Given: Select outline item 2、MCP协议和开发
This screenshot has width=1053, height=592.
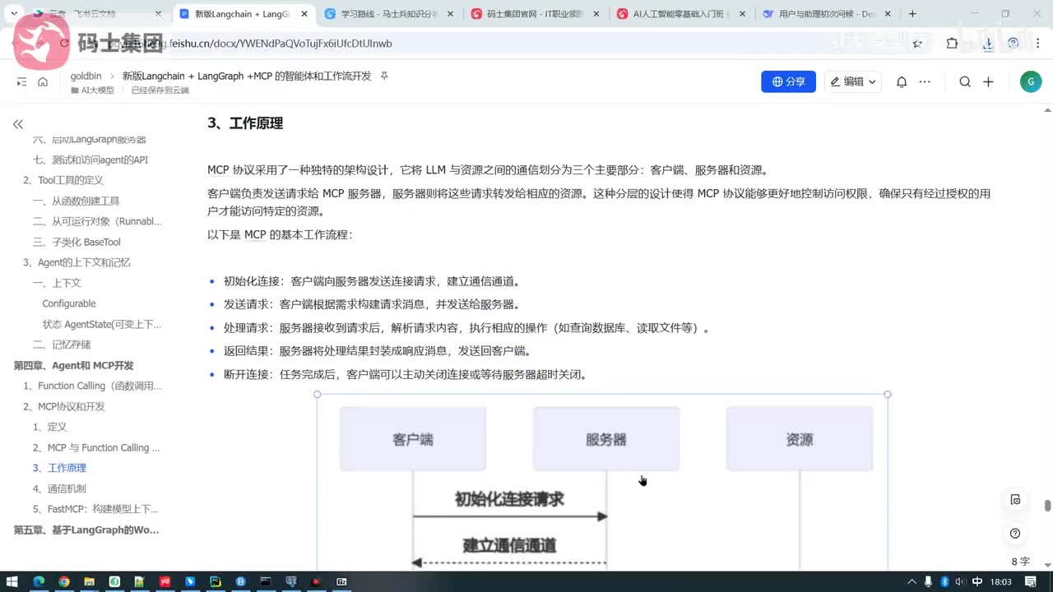Looking at the screenshot, I should point(64,406).
